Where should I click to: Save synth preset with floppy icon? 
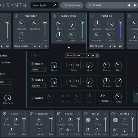tap(97, 56)
